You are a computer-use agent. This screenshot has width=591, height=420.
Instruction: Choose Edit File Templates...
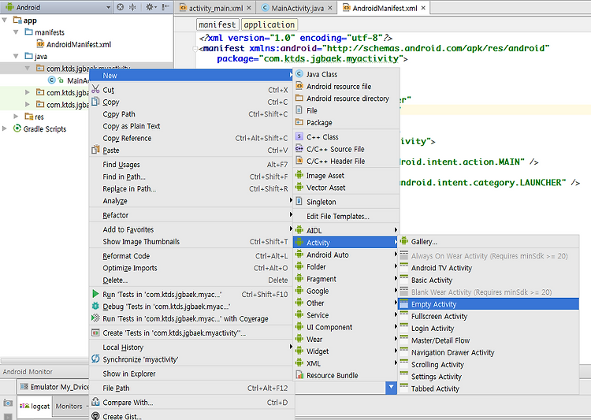346,216
